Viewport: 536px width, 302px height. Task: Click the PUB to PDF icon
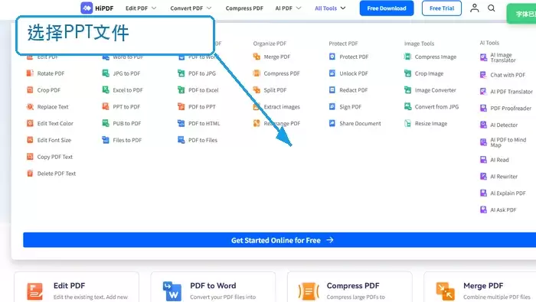point(106,123)
